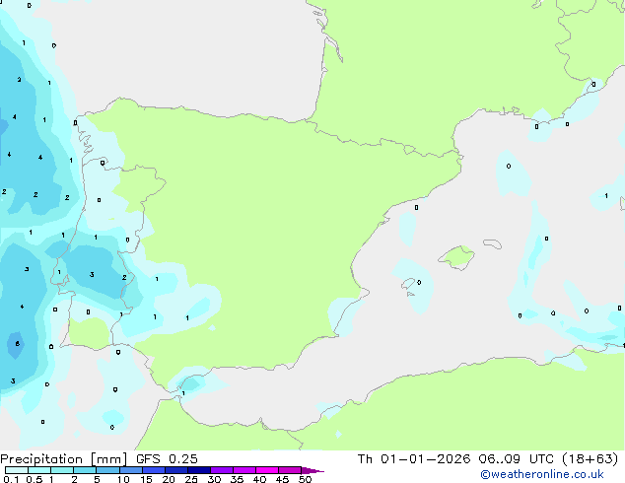Click the 'Th 01-01-2026' date text

coord(414,459)
